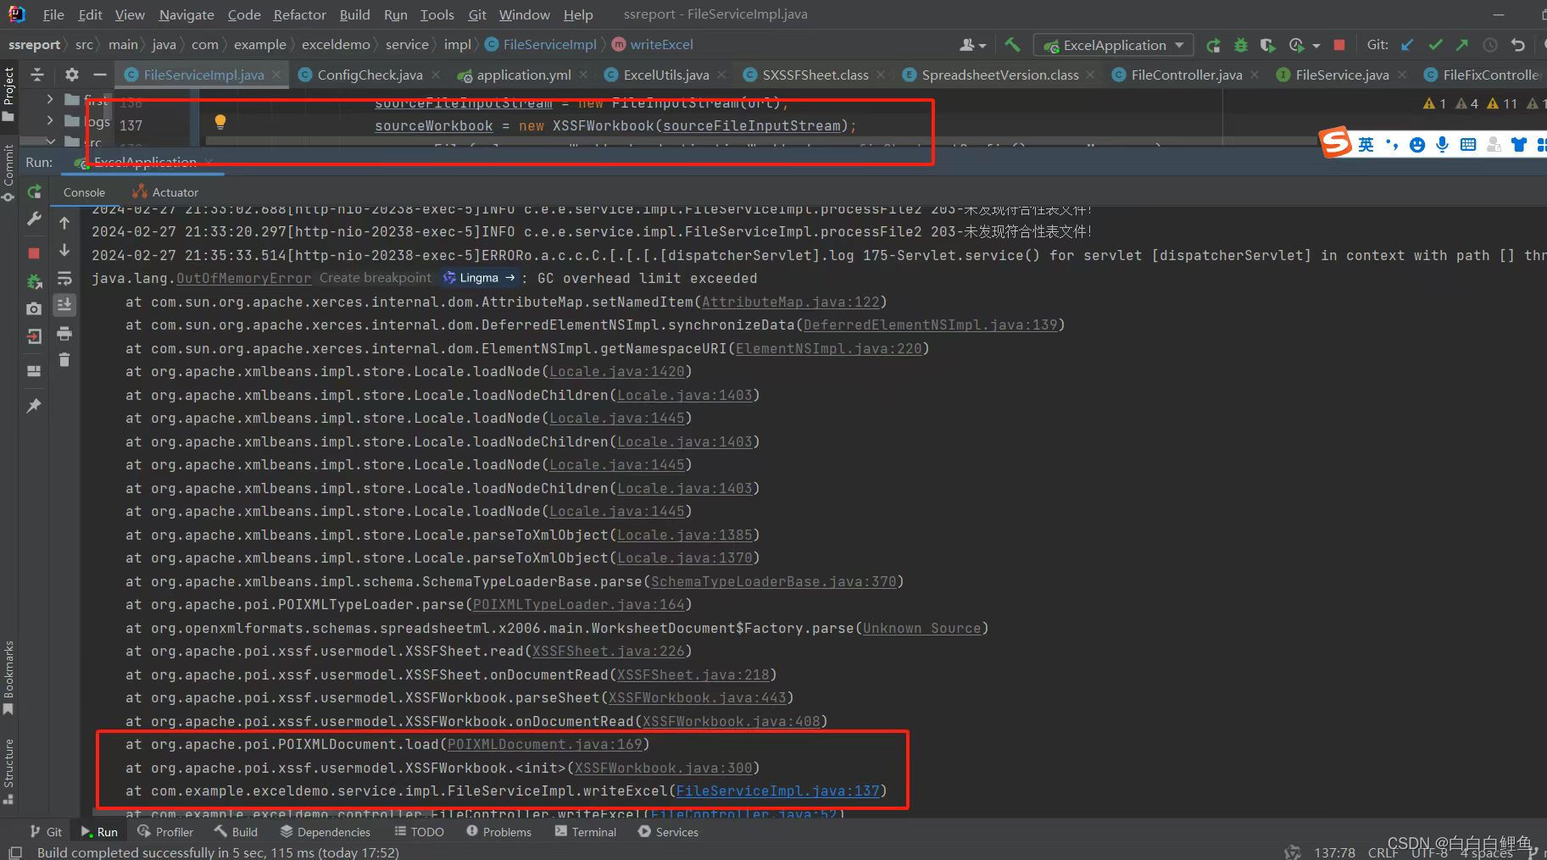Screen dimensions: 1547x860
Task: Click Create breakpoint on the OutOfMemoryError line
Action: coord(375,278)
